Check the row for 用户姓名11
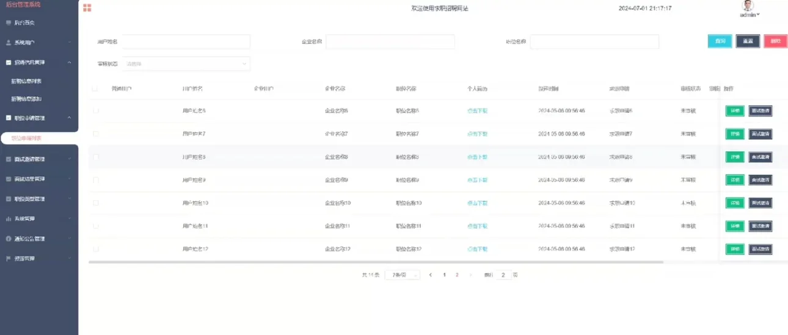The width and height of the screenshot is (788, 335). click(x=95, y=226)
